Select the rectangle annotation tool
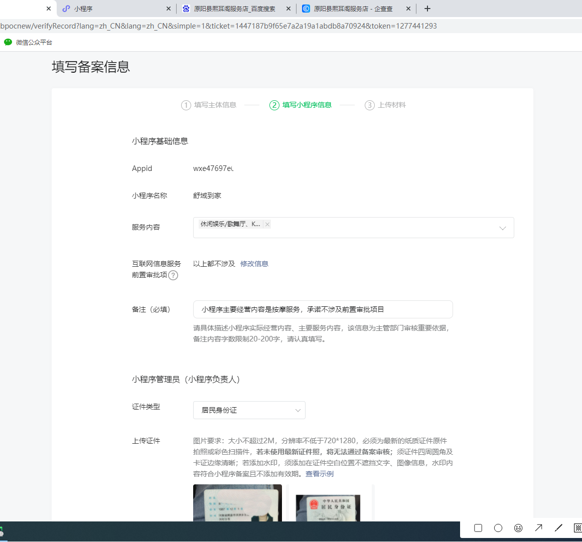 478,528
